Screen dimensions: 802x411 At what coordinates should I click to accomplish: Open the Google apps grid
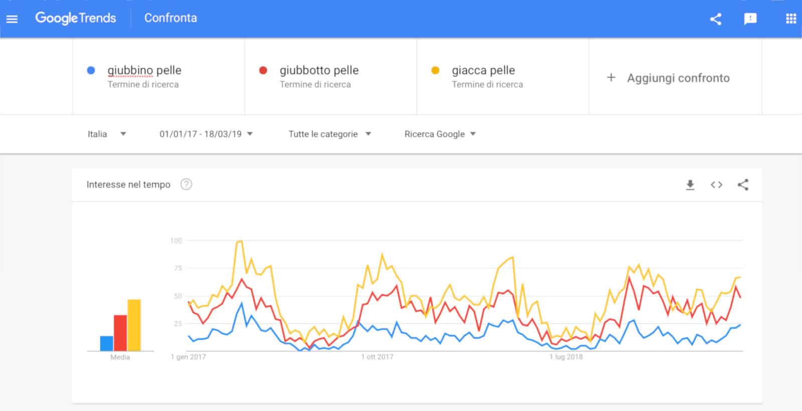791,19
